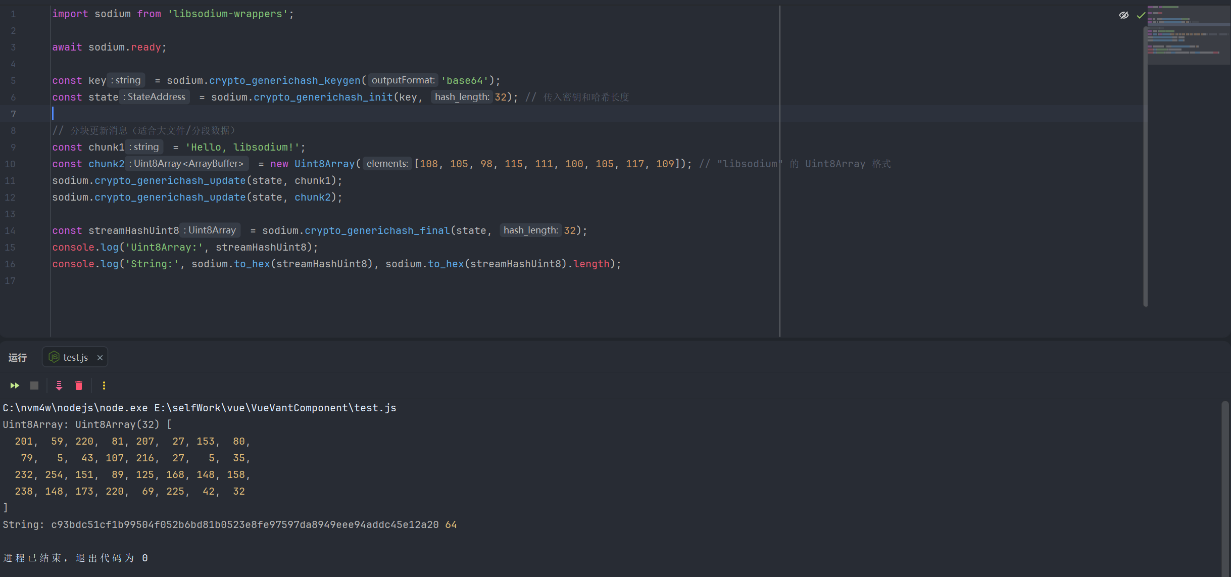Screen dimensions: 1231x577
Task: Close the test.js run tab
Action: 100,358
